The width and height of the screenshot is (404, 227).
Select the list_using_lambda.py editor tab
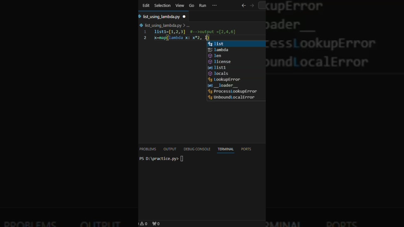coord(163,16)
